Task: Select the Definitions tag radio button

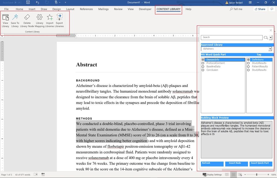Action: pyautogui.click(x=248, y=60)
